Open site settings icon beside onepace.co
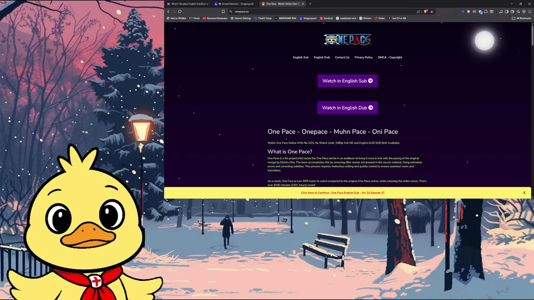The height and width of the screenshot is (300, 534). click(x=231, y=12)
